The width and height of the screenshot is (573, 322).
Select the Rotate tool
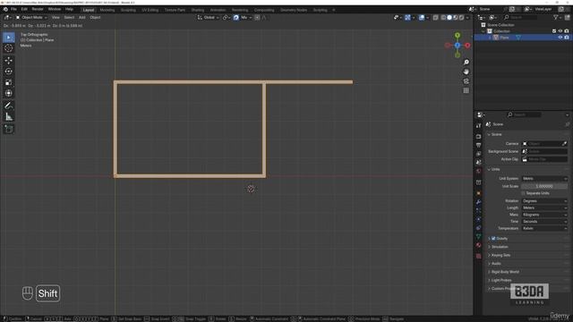point(9,72)
